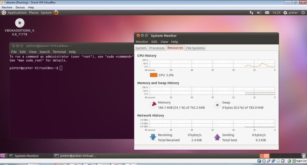Open the network connections indicator

pos(251,13)
